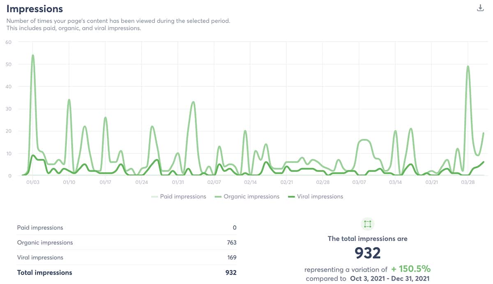Click the 01/03 axis date label
This screenshot has width=493, height=284.
pos(33,182)
